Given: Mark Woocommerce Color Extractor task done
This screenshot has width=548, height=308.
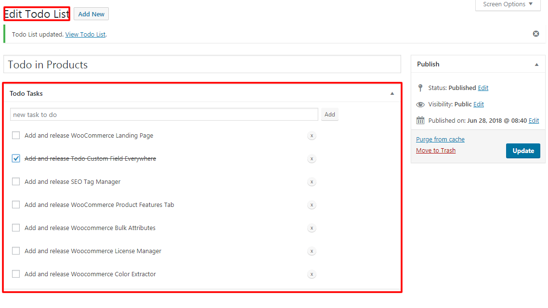Looking at the screenshot, I should (x=16, y=274).
